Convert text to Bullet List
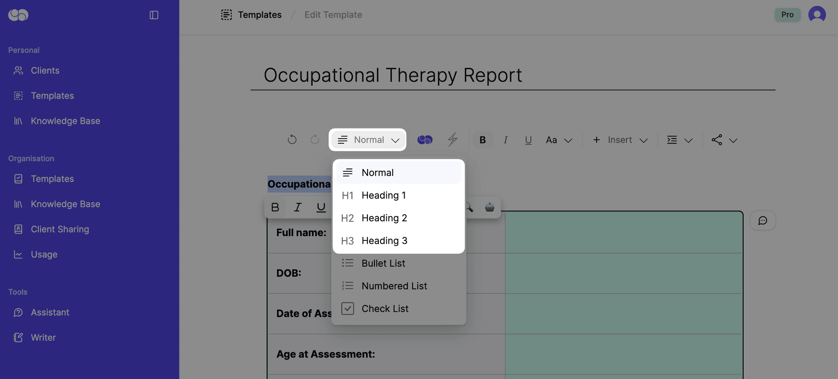This screenshot has width=838, height=379. (x=398, y=263)
